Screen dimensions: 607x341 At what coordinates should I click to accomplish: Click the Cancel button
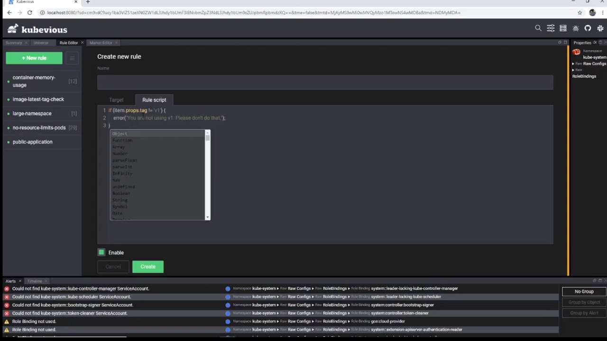pos(113,267)
